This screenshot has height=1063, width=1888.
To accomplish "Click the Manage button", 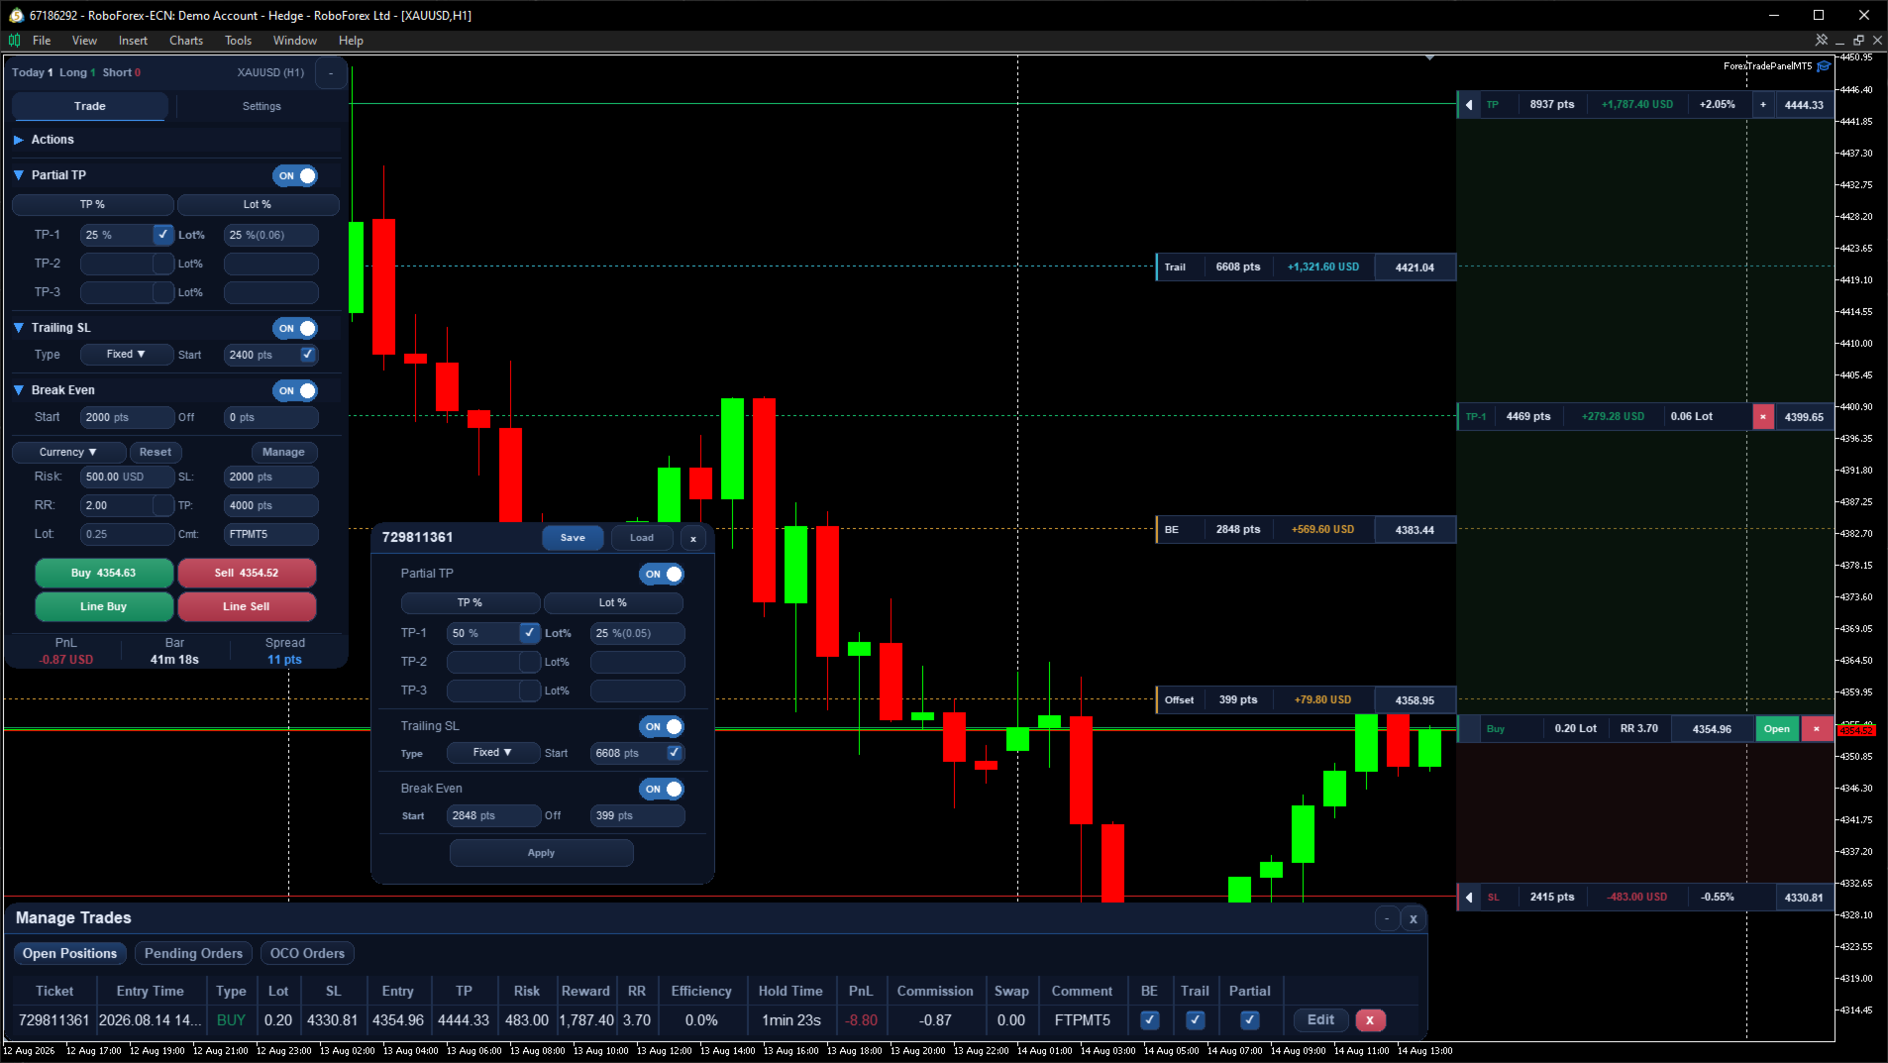I will point(283,453).
